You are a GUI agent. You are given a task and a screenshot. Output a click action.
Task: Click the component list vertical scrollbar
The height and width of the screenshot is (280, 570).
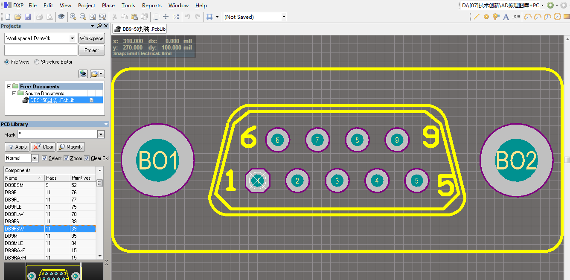100,213
